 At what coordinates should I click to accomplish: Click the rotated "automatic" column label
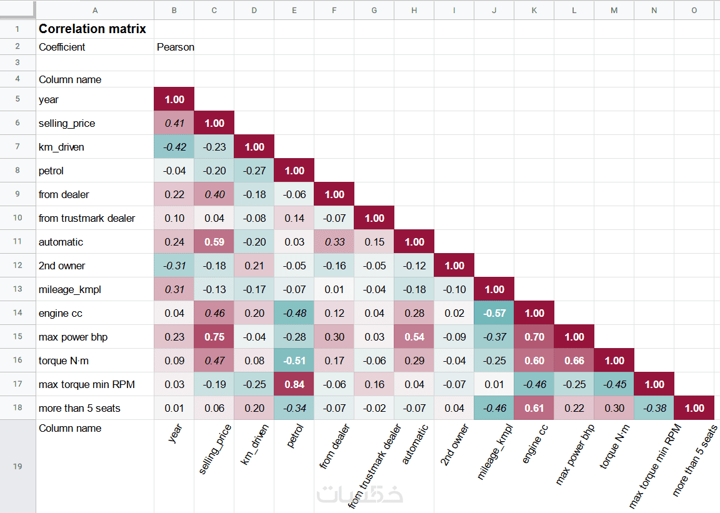coord(416,445)
